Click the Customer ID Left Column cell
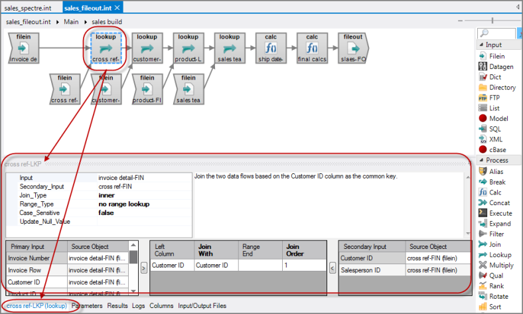523x314 pixels. 172,266
